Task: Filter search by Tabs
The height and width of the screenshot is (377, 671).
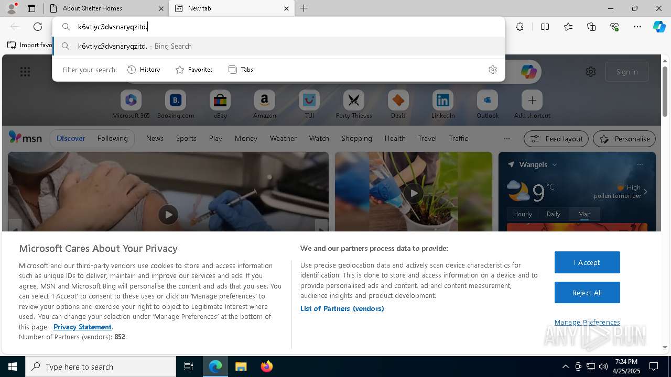Action: [241, 70]
